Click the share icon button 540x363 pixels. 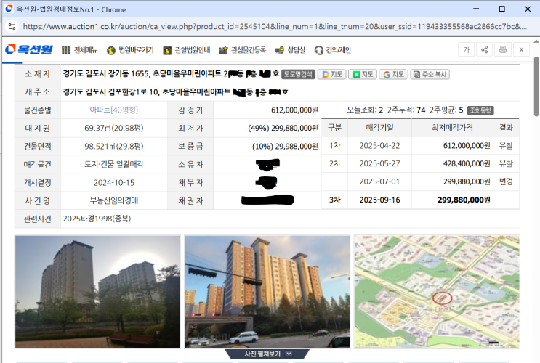click(484, 49)
